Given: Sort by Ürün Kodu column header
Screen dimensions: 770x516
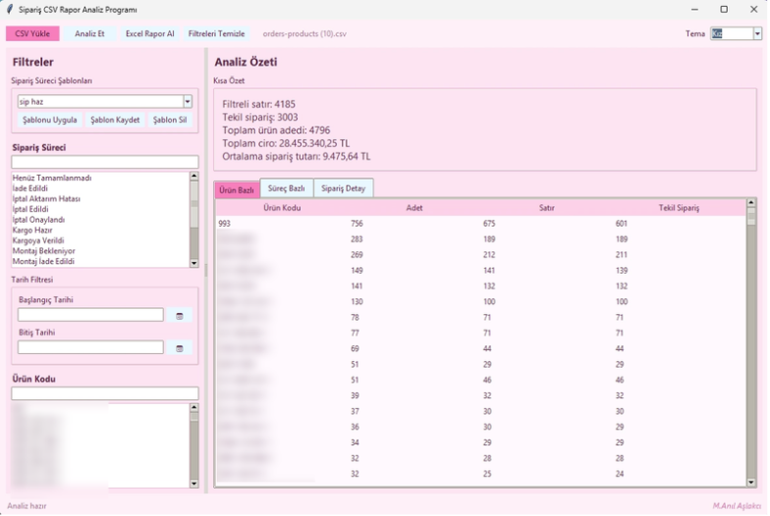Looking at the screenshot, I should tap(282, 208).
